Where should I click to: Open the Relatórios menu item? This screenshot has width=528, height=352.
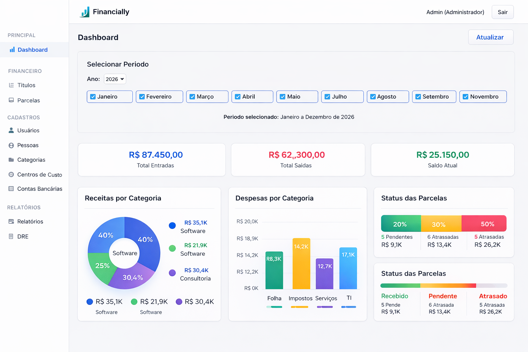30,222
